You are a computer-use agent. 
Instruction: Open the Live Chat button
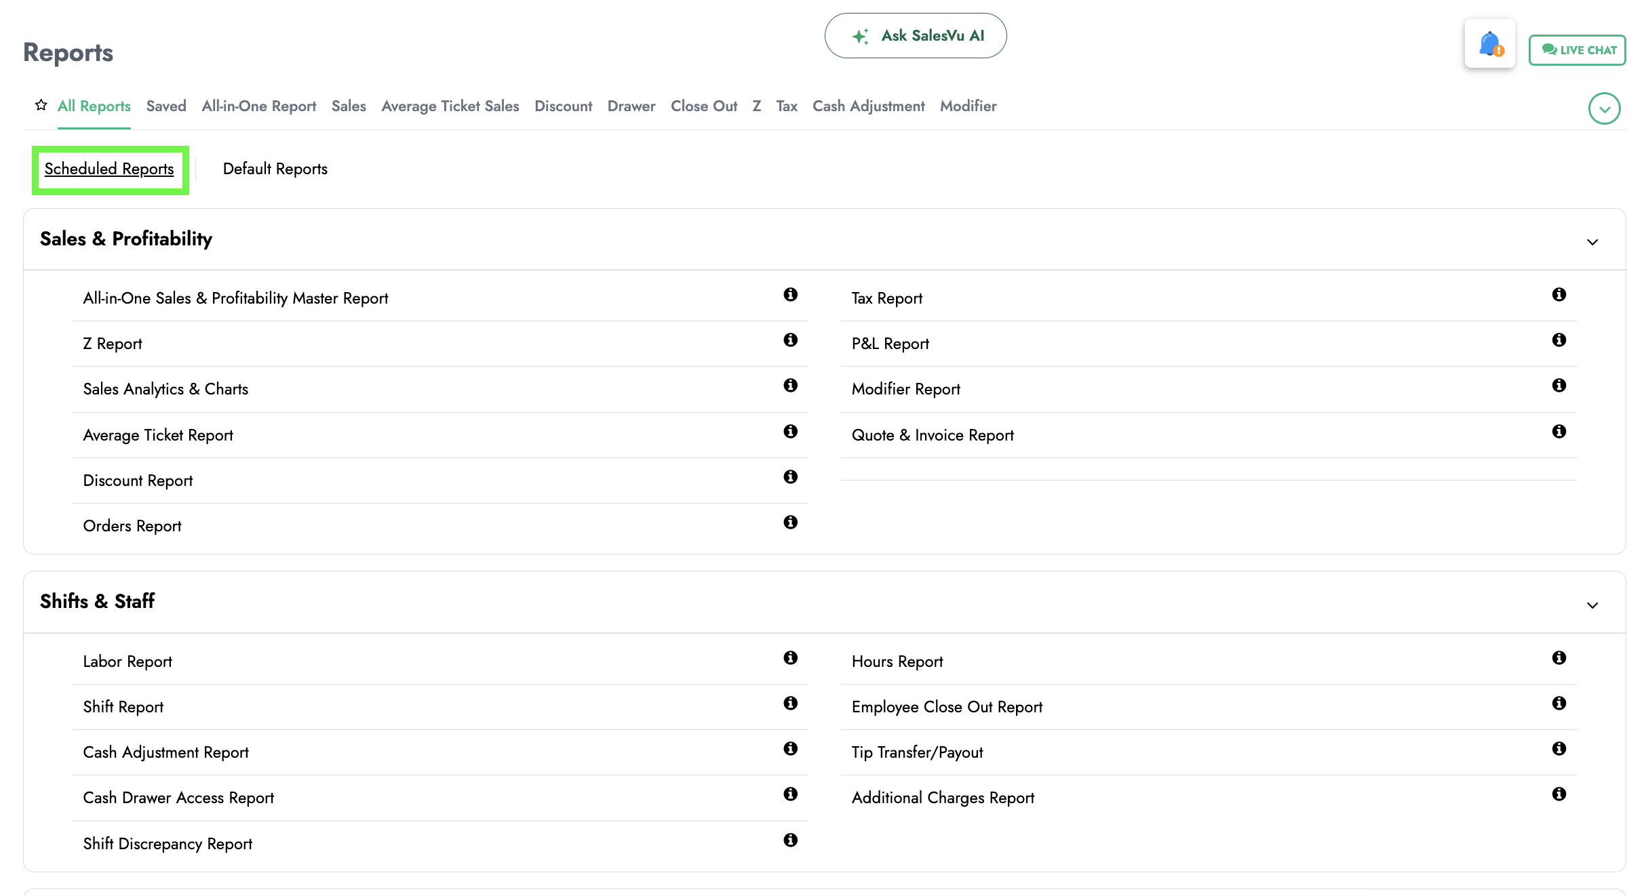click(x=1577, y=50)
